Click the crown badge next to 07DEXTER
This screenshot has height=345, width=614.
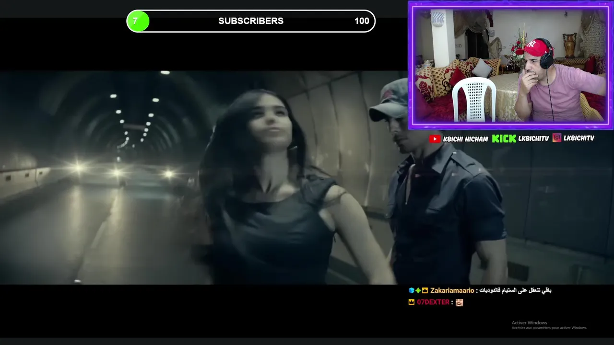(411, 302)
